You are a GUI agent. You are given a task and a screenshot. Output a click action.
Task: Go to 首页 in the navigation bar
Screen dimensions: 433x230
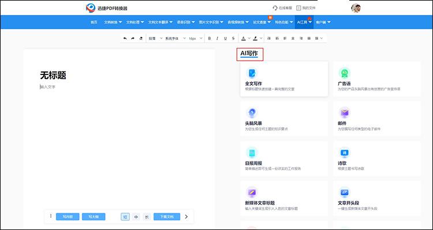[x=94, y=22]
